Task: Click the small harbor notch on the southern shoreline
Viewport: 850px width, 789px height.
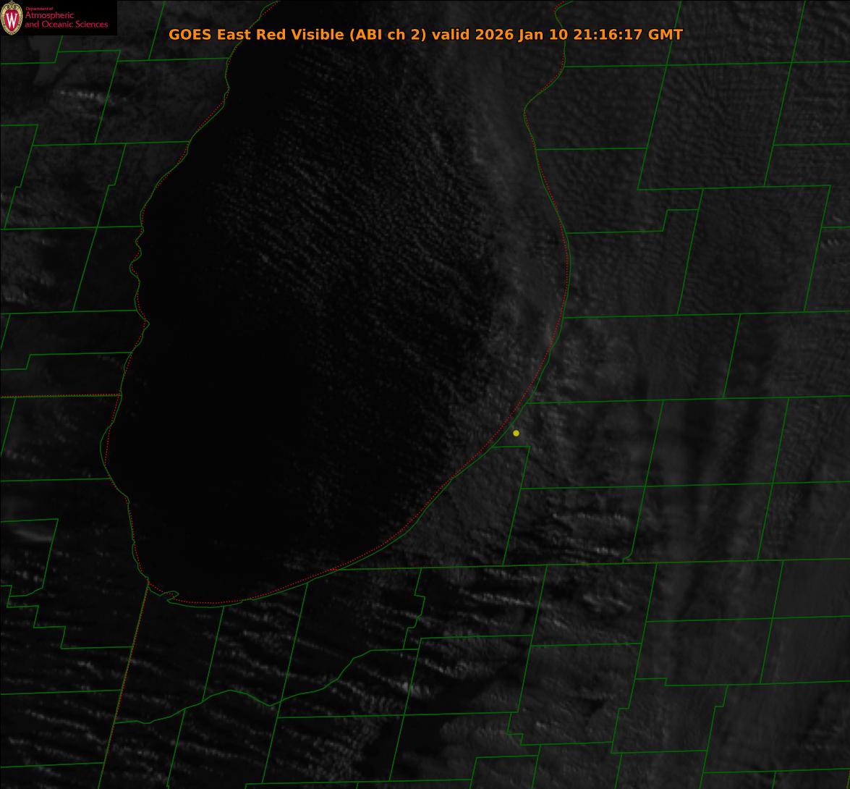Action: (x=171, y=596)
